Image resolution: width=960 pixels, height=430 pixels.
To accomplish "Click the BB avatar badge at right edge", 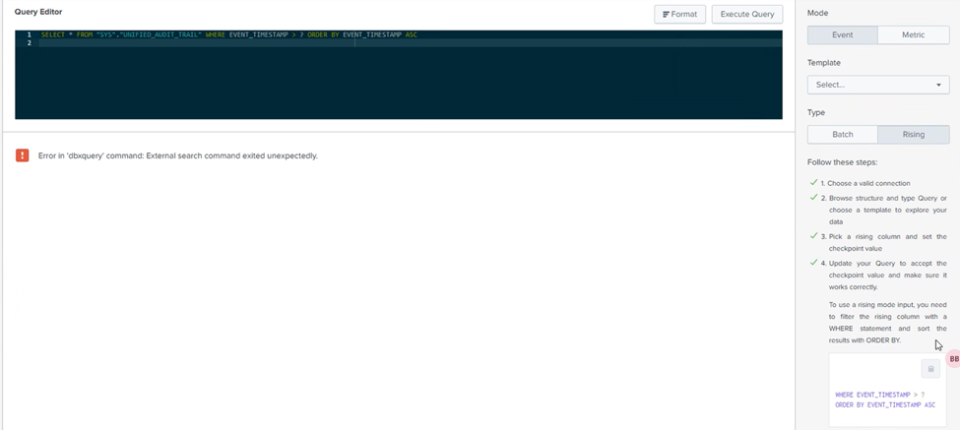I will click(953, 359).
